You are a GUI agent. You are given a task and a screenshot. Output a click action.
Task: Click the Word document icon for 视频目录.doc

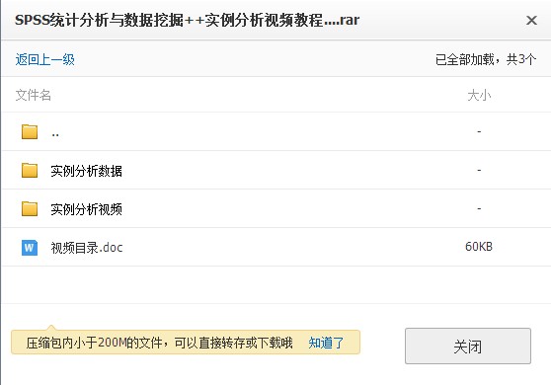click(30, 248)
